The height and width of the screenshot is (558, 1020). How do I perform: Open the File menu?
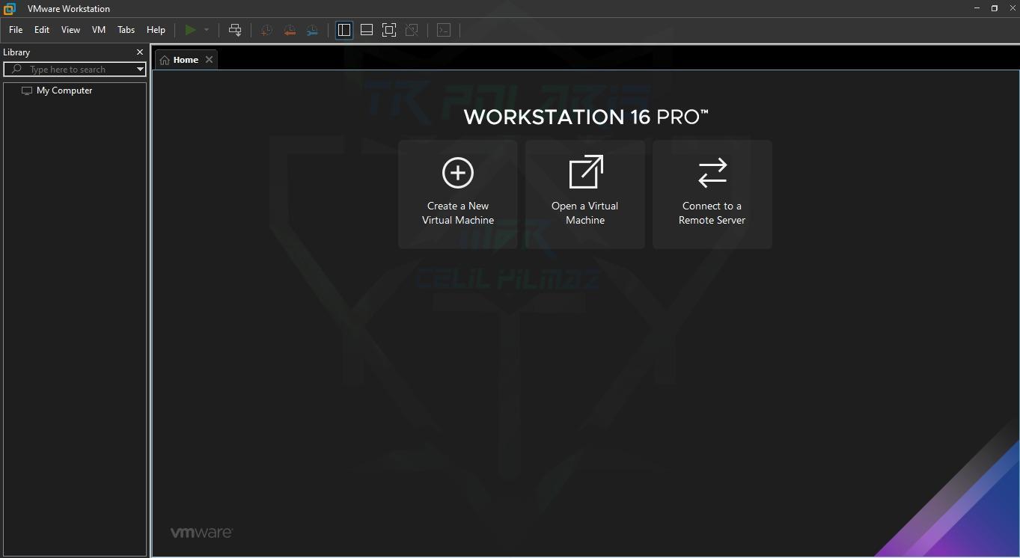click(16, 30)
